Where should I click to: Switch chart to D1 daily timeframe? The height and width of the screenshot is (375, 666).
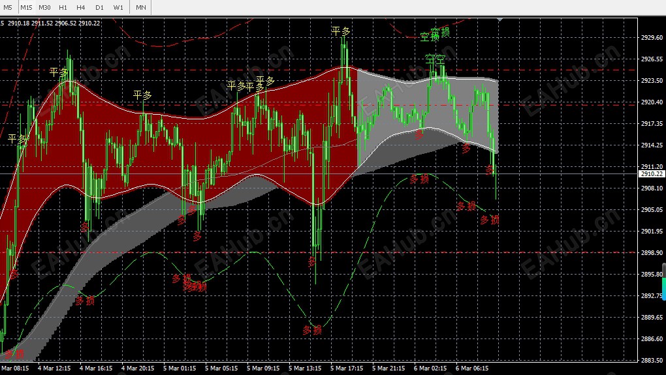point(99,7)
